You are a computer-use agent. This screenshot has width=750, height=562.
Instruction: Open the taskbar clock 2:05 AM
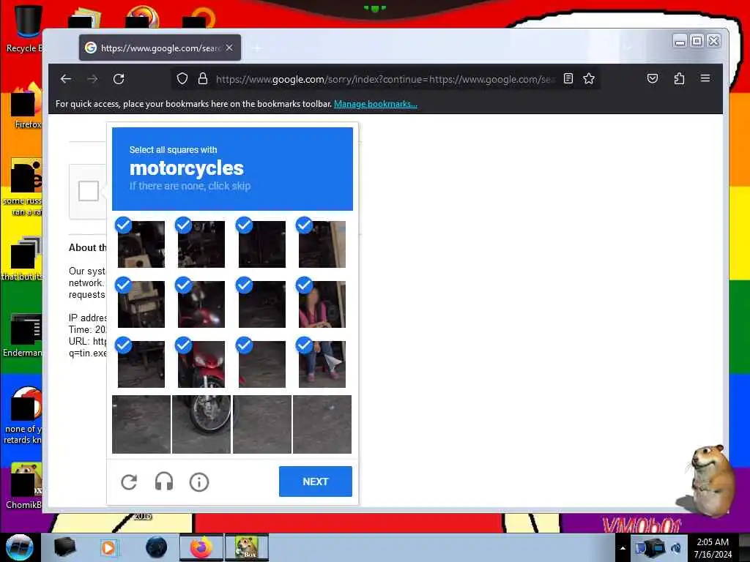pyautogui.click(x=713, y=548)
